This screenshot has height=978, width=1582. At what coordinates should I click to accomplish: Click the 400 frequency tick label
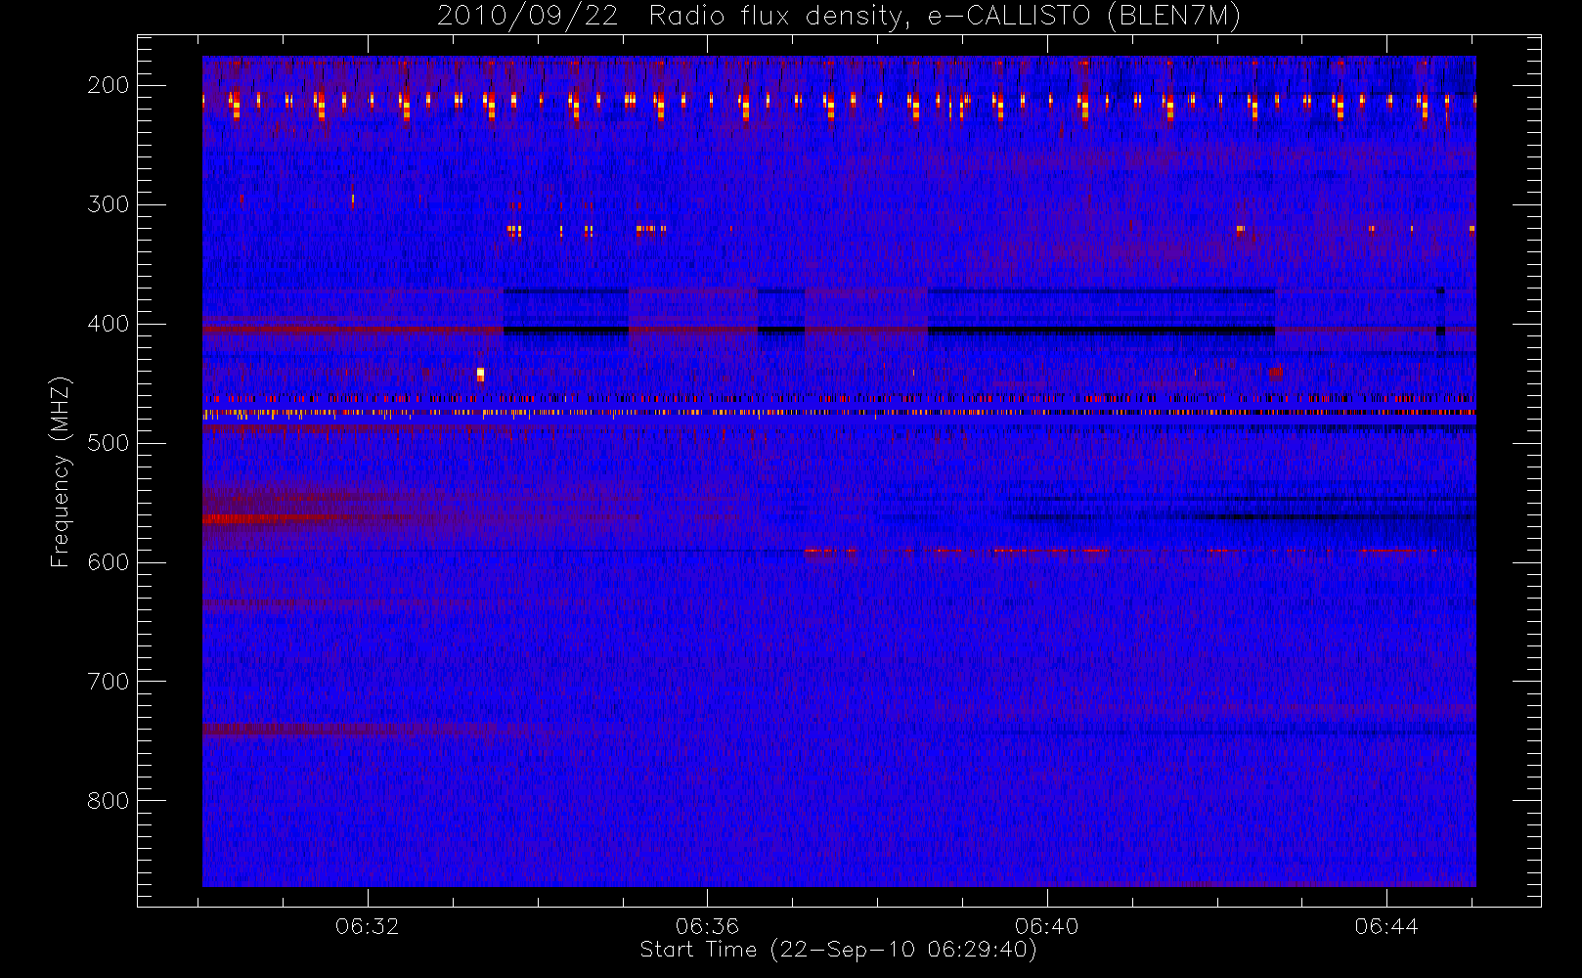click(109, 324)
